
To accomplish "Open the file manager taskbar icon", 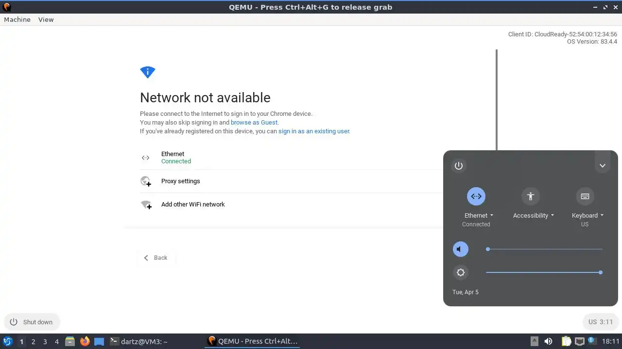I will [x=70, y=341].
